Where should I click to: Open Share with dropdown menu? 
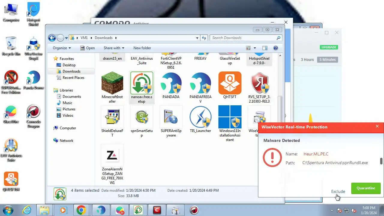(114, 48)
